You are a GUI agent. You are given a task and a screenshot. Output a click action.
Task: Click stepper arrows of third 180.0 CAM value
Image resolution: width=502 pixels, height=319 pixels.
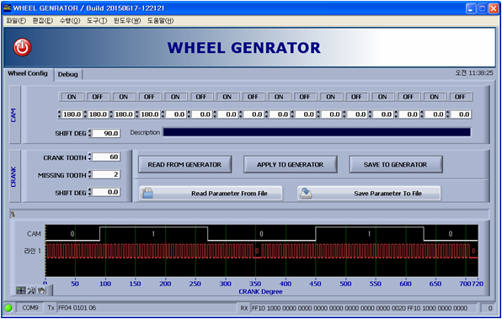coord(111,114)
